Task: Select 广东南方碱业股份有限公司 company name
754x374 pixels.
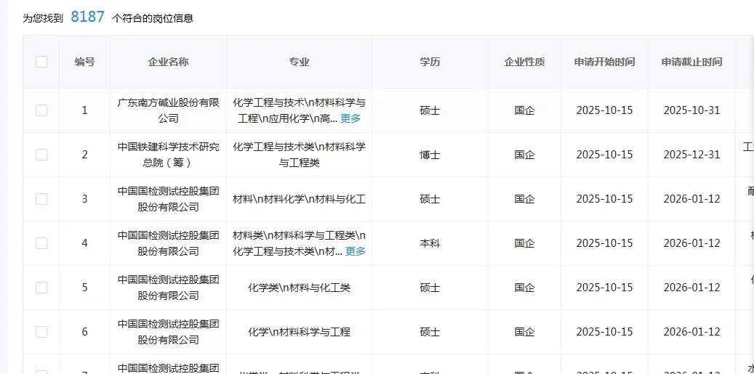Action: click(x=168, y=110)
